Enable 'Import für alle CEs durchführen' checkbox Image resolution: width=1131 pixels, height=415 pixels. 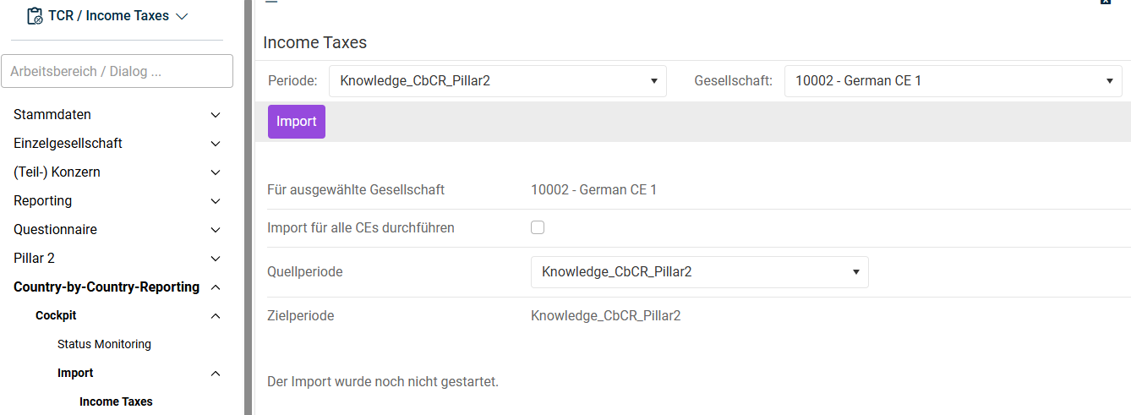pyautogui.click(x=538, y=227)
